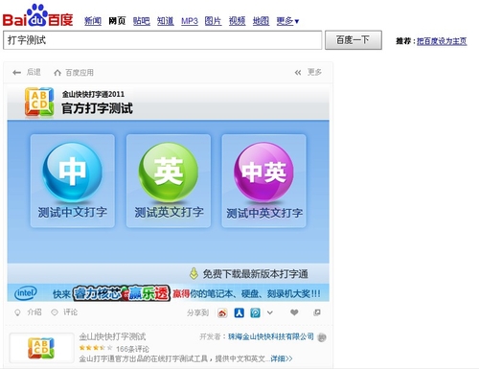Open the 166条评论 reviews text
The width and height of the screenshot is (479, 369).
click(132, 349)
